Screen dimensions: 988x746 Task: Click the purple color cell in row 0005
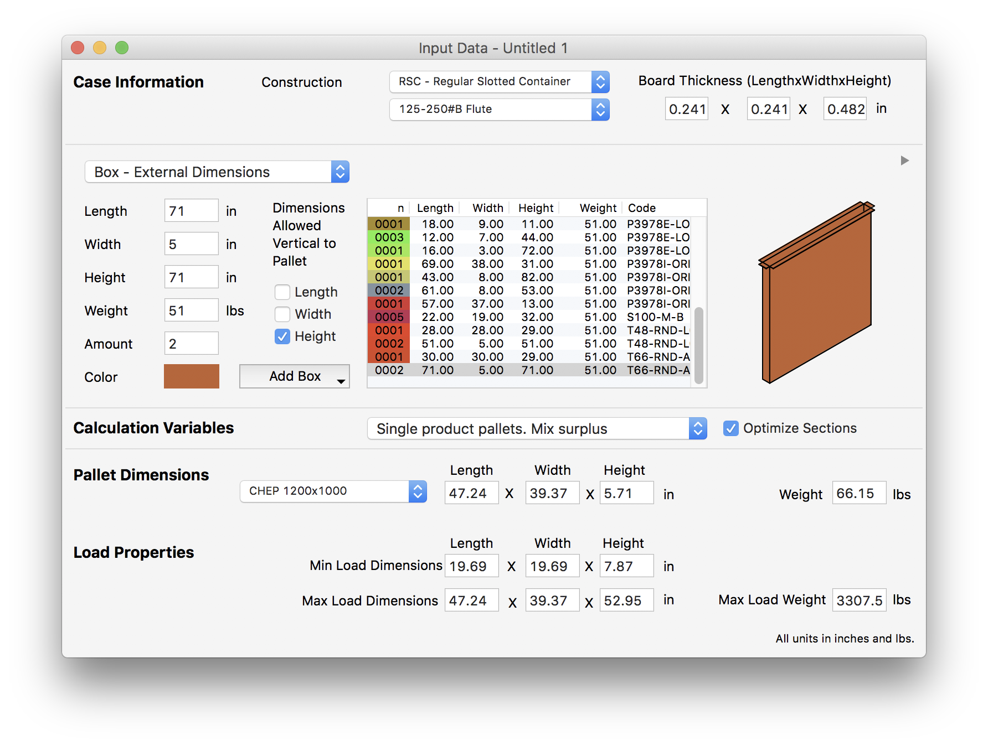click(x=389, y=317)
